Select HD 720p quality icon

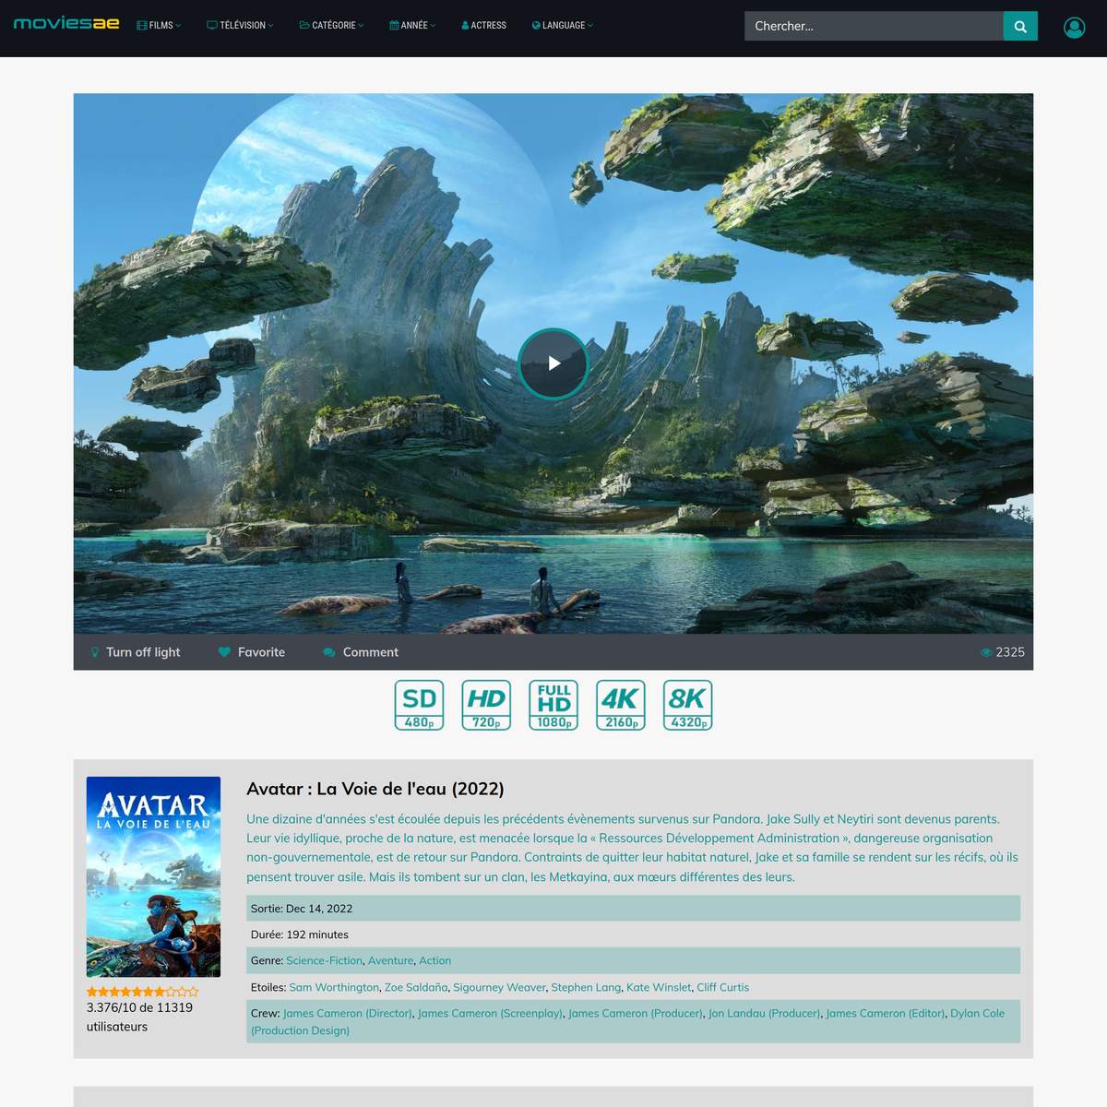pos(486,706)
